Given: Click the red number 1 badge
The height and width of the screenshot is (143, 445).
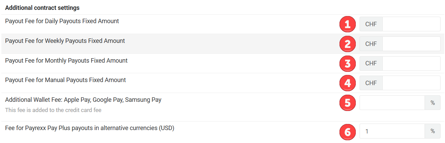Looking at the screenshot, I should pos(348,24).
